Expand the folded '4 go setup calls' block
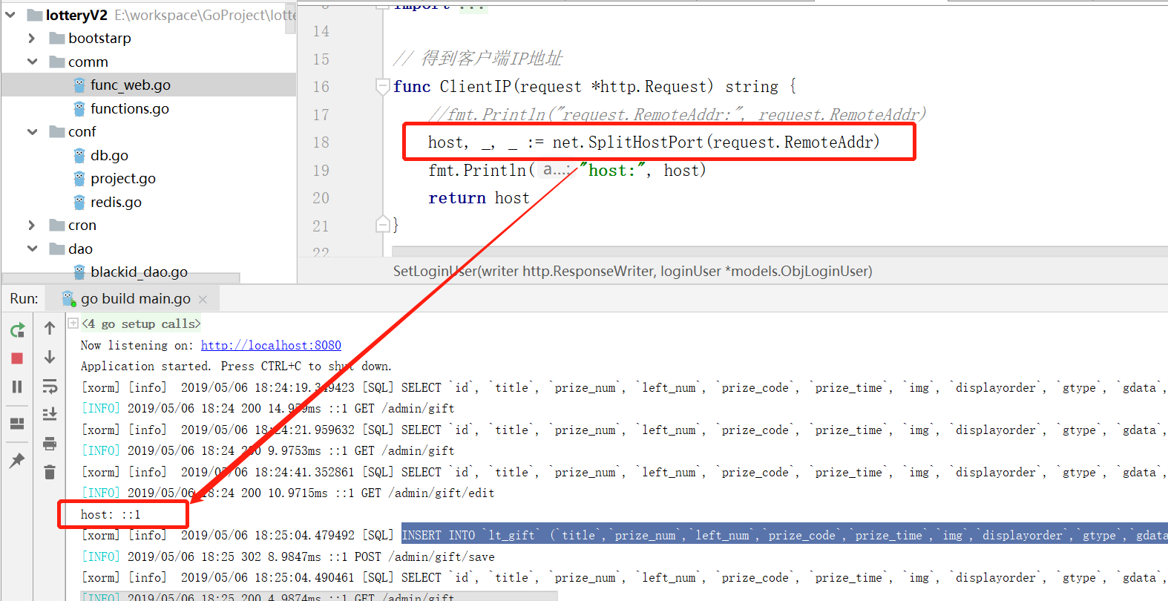The width and height of the screenshot is (1168, 601). click(x=73, y=323)
